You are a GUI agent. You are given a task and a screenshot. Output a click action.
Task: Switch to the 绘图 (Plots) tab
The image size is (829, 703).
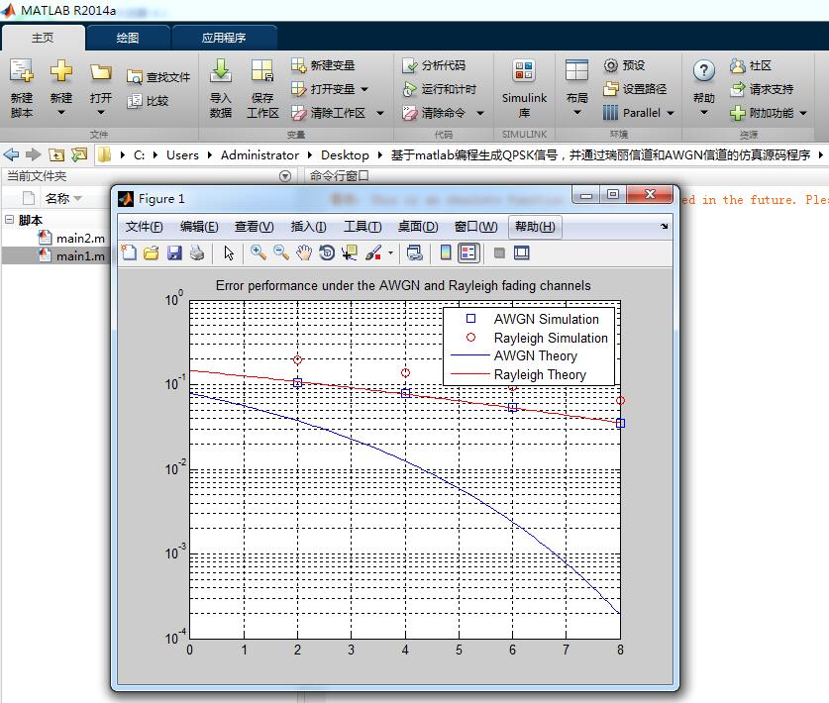(x=128, y=38)
